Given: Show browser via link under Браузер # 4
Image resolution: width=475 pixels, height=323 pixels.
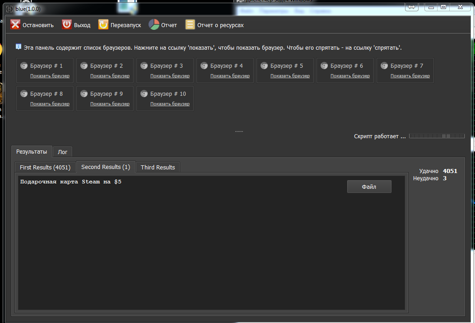Looking at the screenshot, I should coord(230,76).
